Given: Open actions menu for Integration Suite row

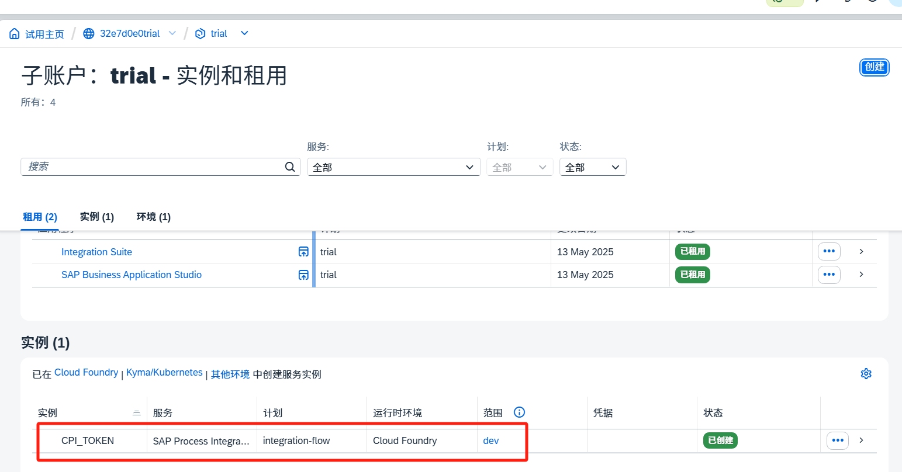Looking at the screenshot, I should pyautogui.click(x=829, y=251).
